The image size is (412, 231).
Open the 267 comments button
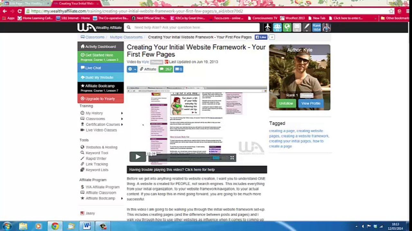point(166,69)
